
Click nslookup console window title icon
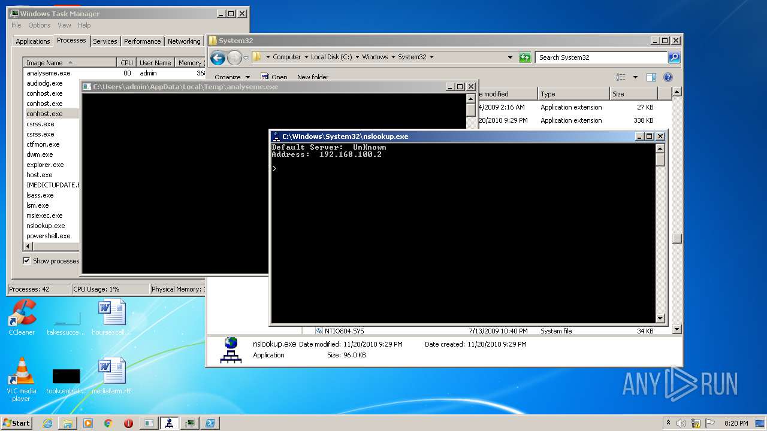click(276, 136)
